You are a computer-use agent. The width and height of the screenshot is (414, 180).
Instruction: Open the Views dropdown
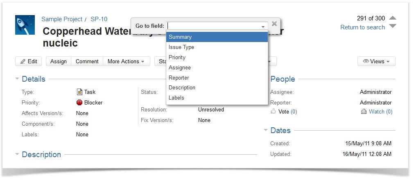point(376,61)
